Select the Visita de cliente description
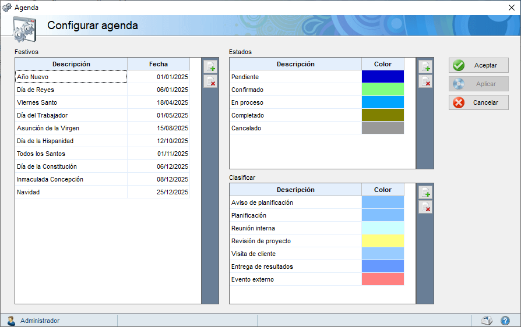Viewport: 521px width, 327px height. click(x=295, y=254)
